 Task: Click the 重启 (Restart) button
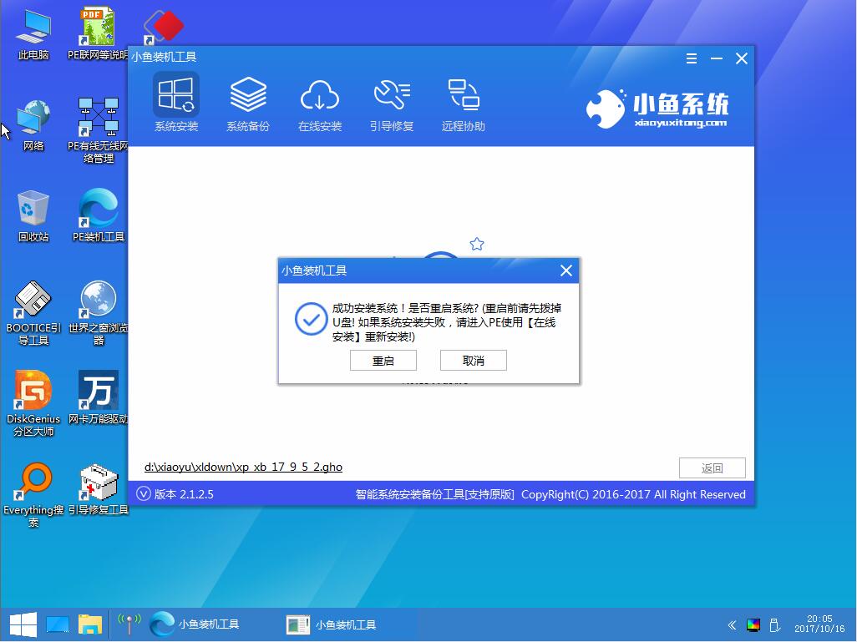tap(383, 360)
